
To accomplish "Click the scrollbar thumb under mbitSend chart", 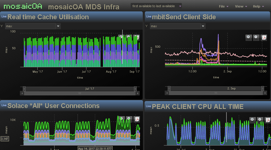I will [216, 93].
